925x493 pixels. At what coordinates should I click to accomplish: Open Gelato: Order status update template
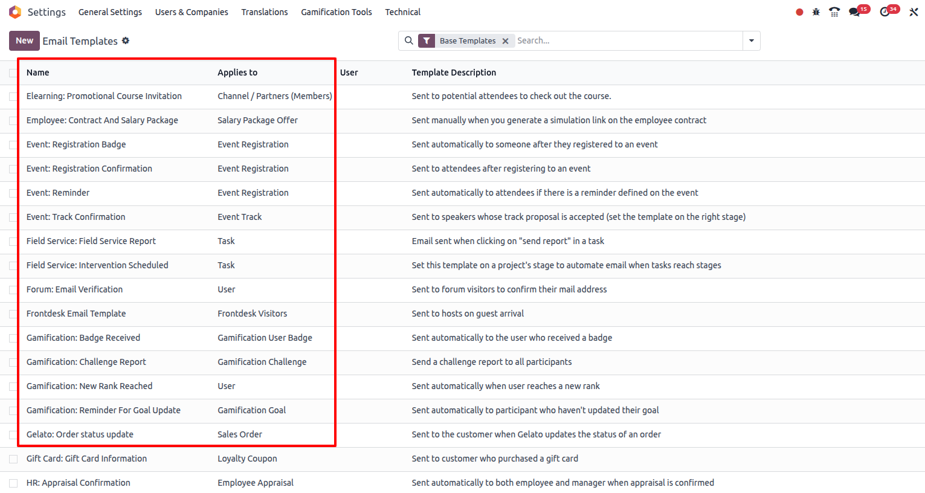(80, 434)
